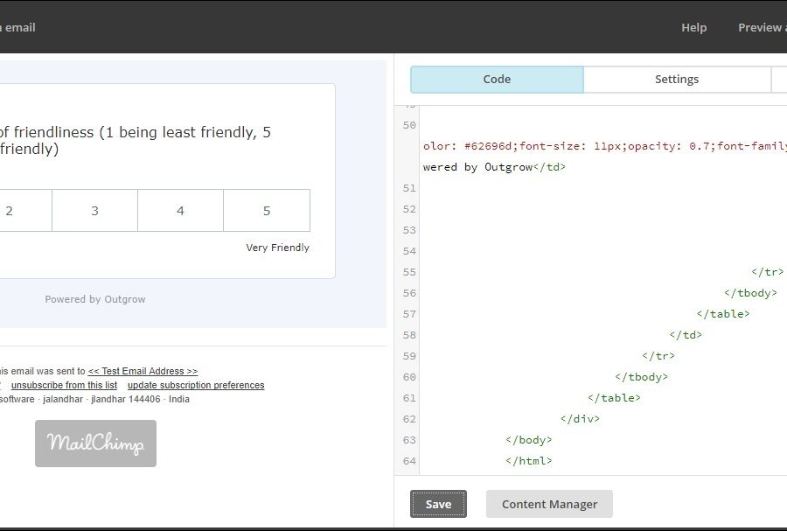787x531 pixels.
Task: Click the closing div tag in code
Action: [580, 419]
